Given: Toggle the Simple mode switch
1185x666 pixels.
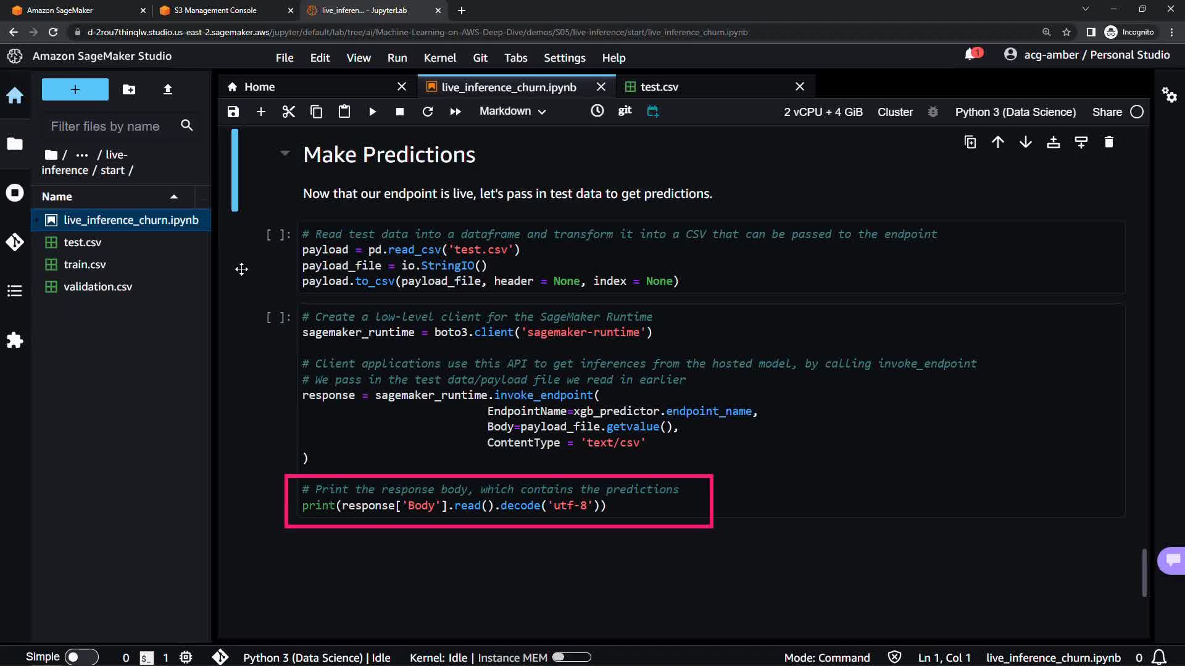Looking at the screenshot, I should (x=81, y=657).
